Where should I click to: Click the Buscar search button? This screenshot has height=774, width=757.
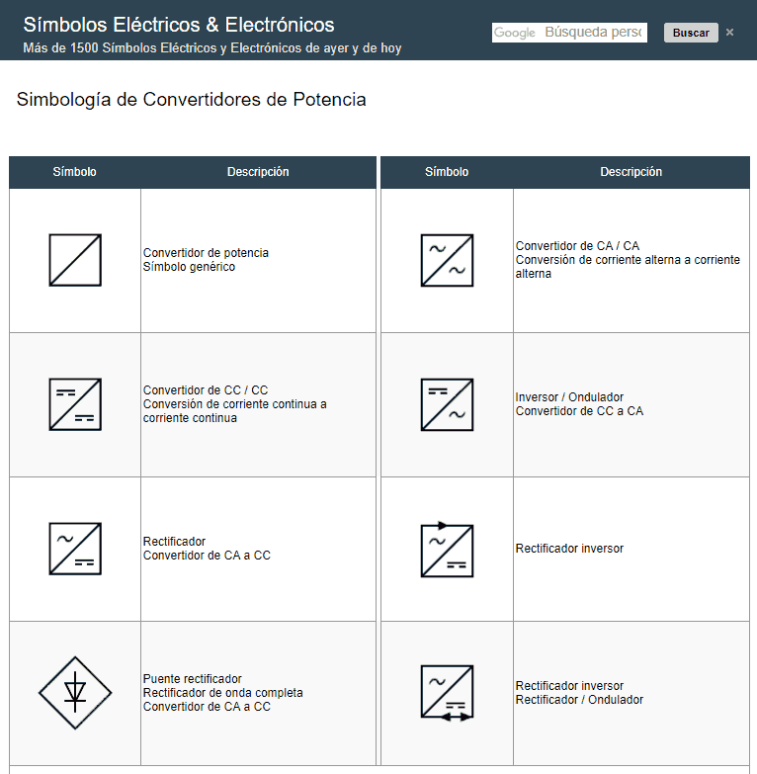coord(691,33)
